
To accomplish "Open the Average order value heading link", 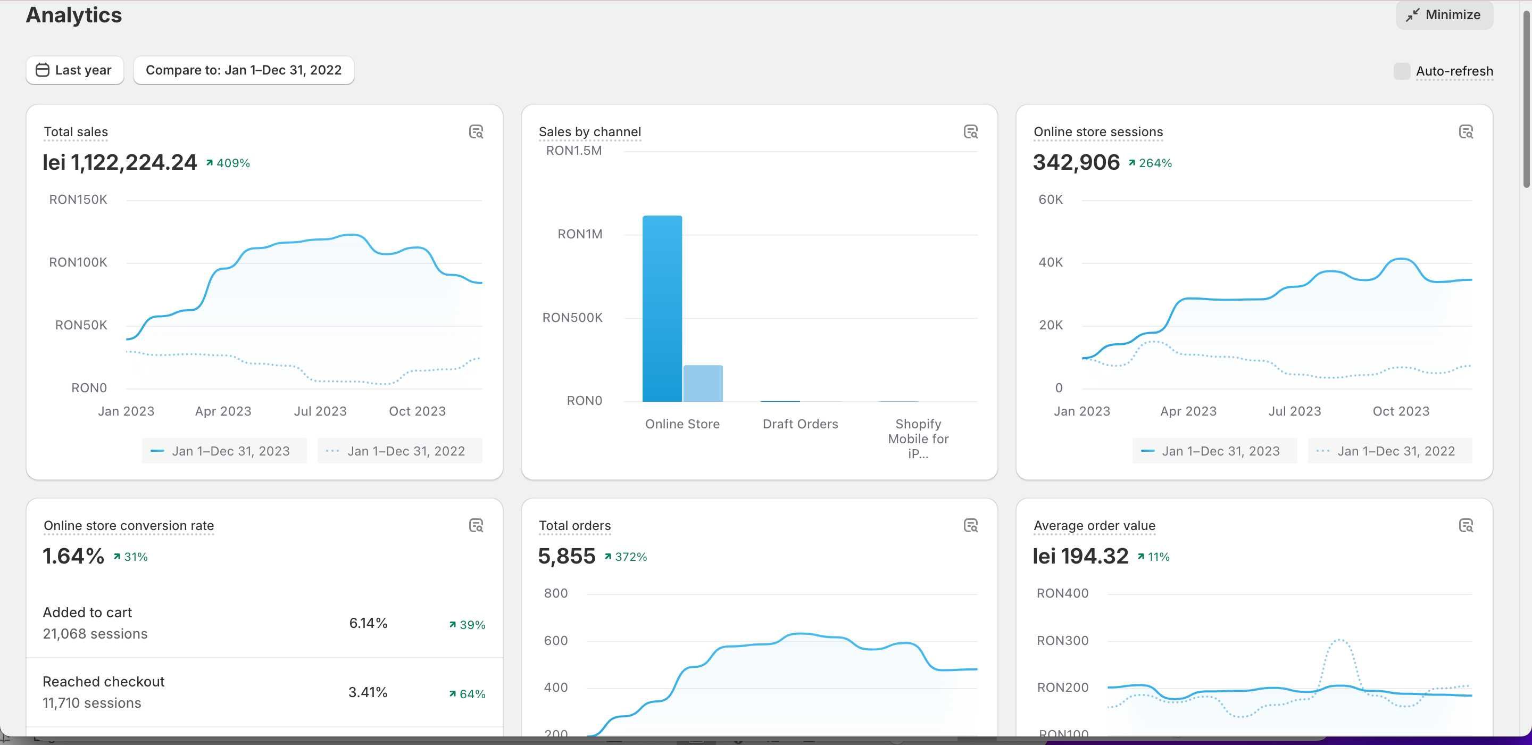I will pyautogui.click(x=1094, y=525).
